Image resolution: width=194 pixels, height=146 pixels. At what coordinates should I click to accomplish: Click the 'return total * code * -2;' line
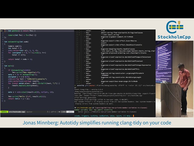[20, 59]
